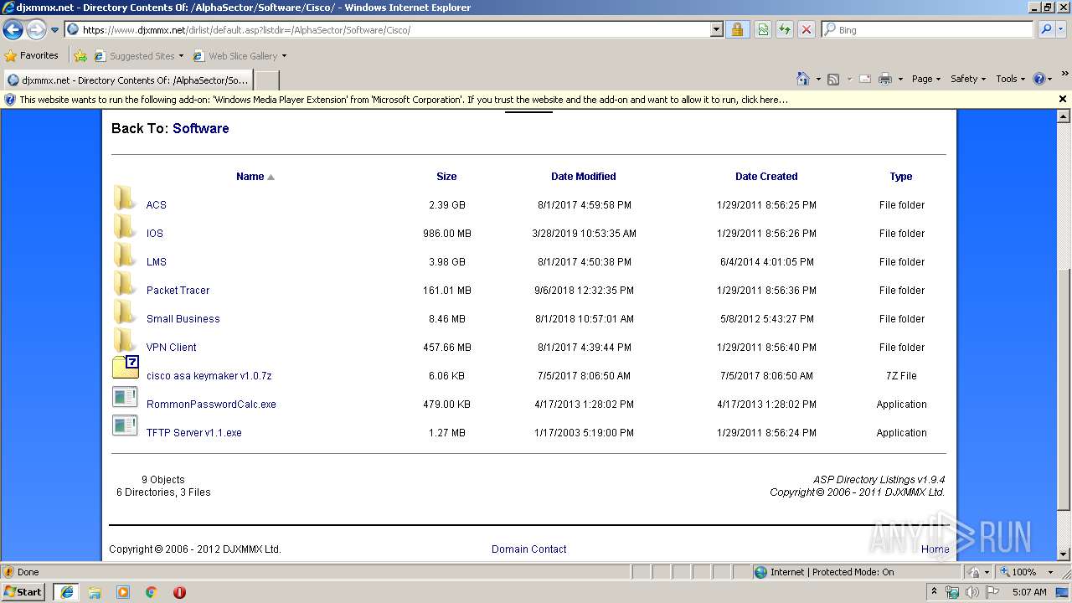Open the TFTP Server v1.1.exe link
The height and width of the screenshot is (603, 1072).
(193, 433)
